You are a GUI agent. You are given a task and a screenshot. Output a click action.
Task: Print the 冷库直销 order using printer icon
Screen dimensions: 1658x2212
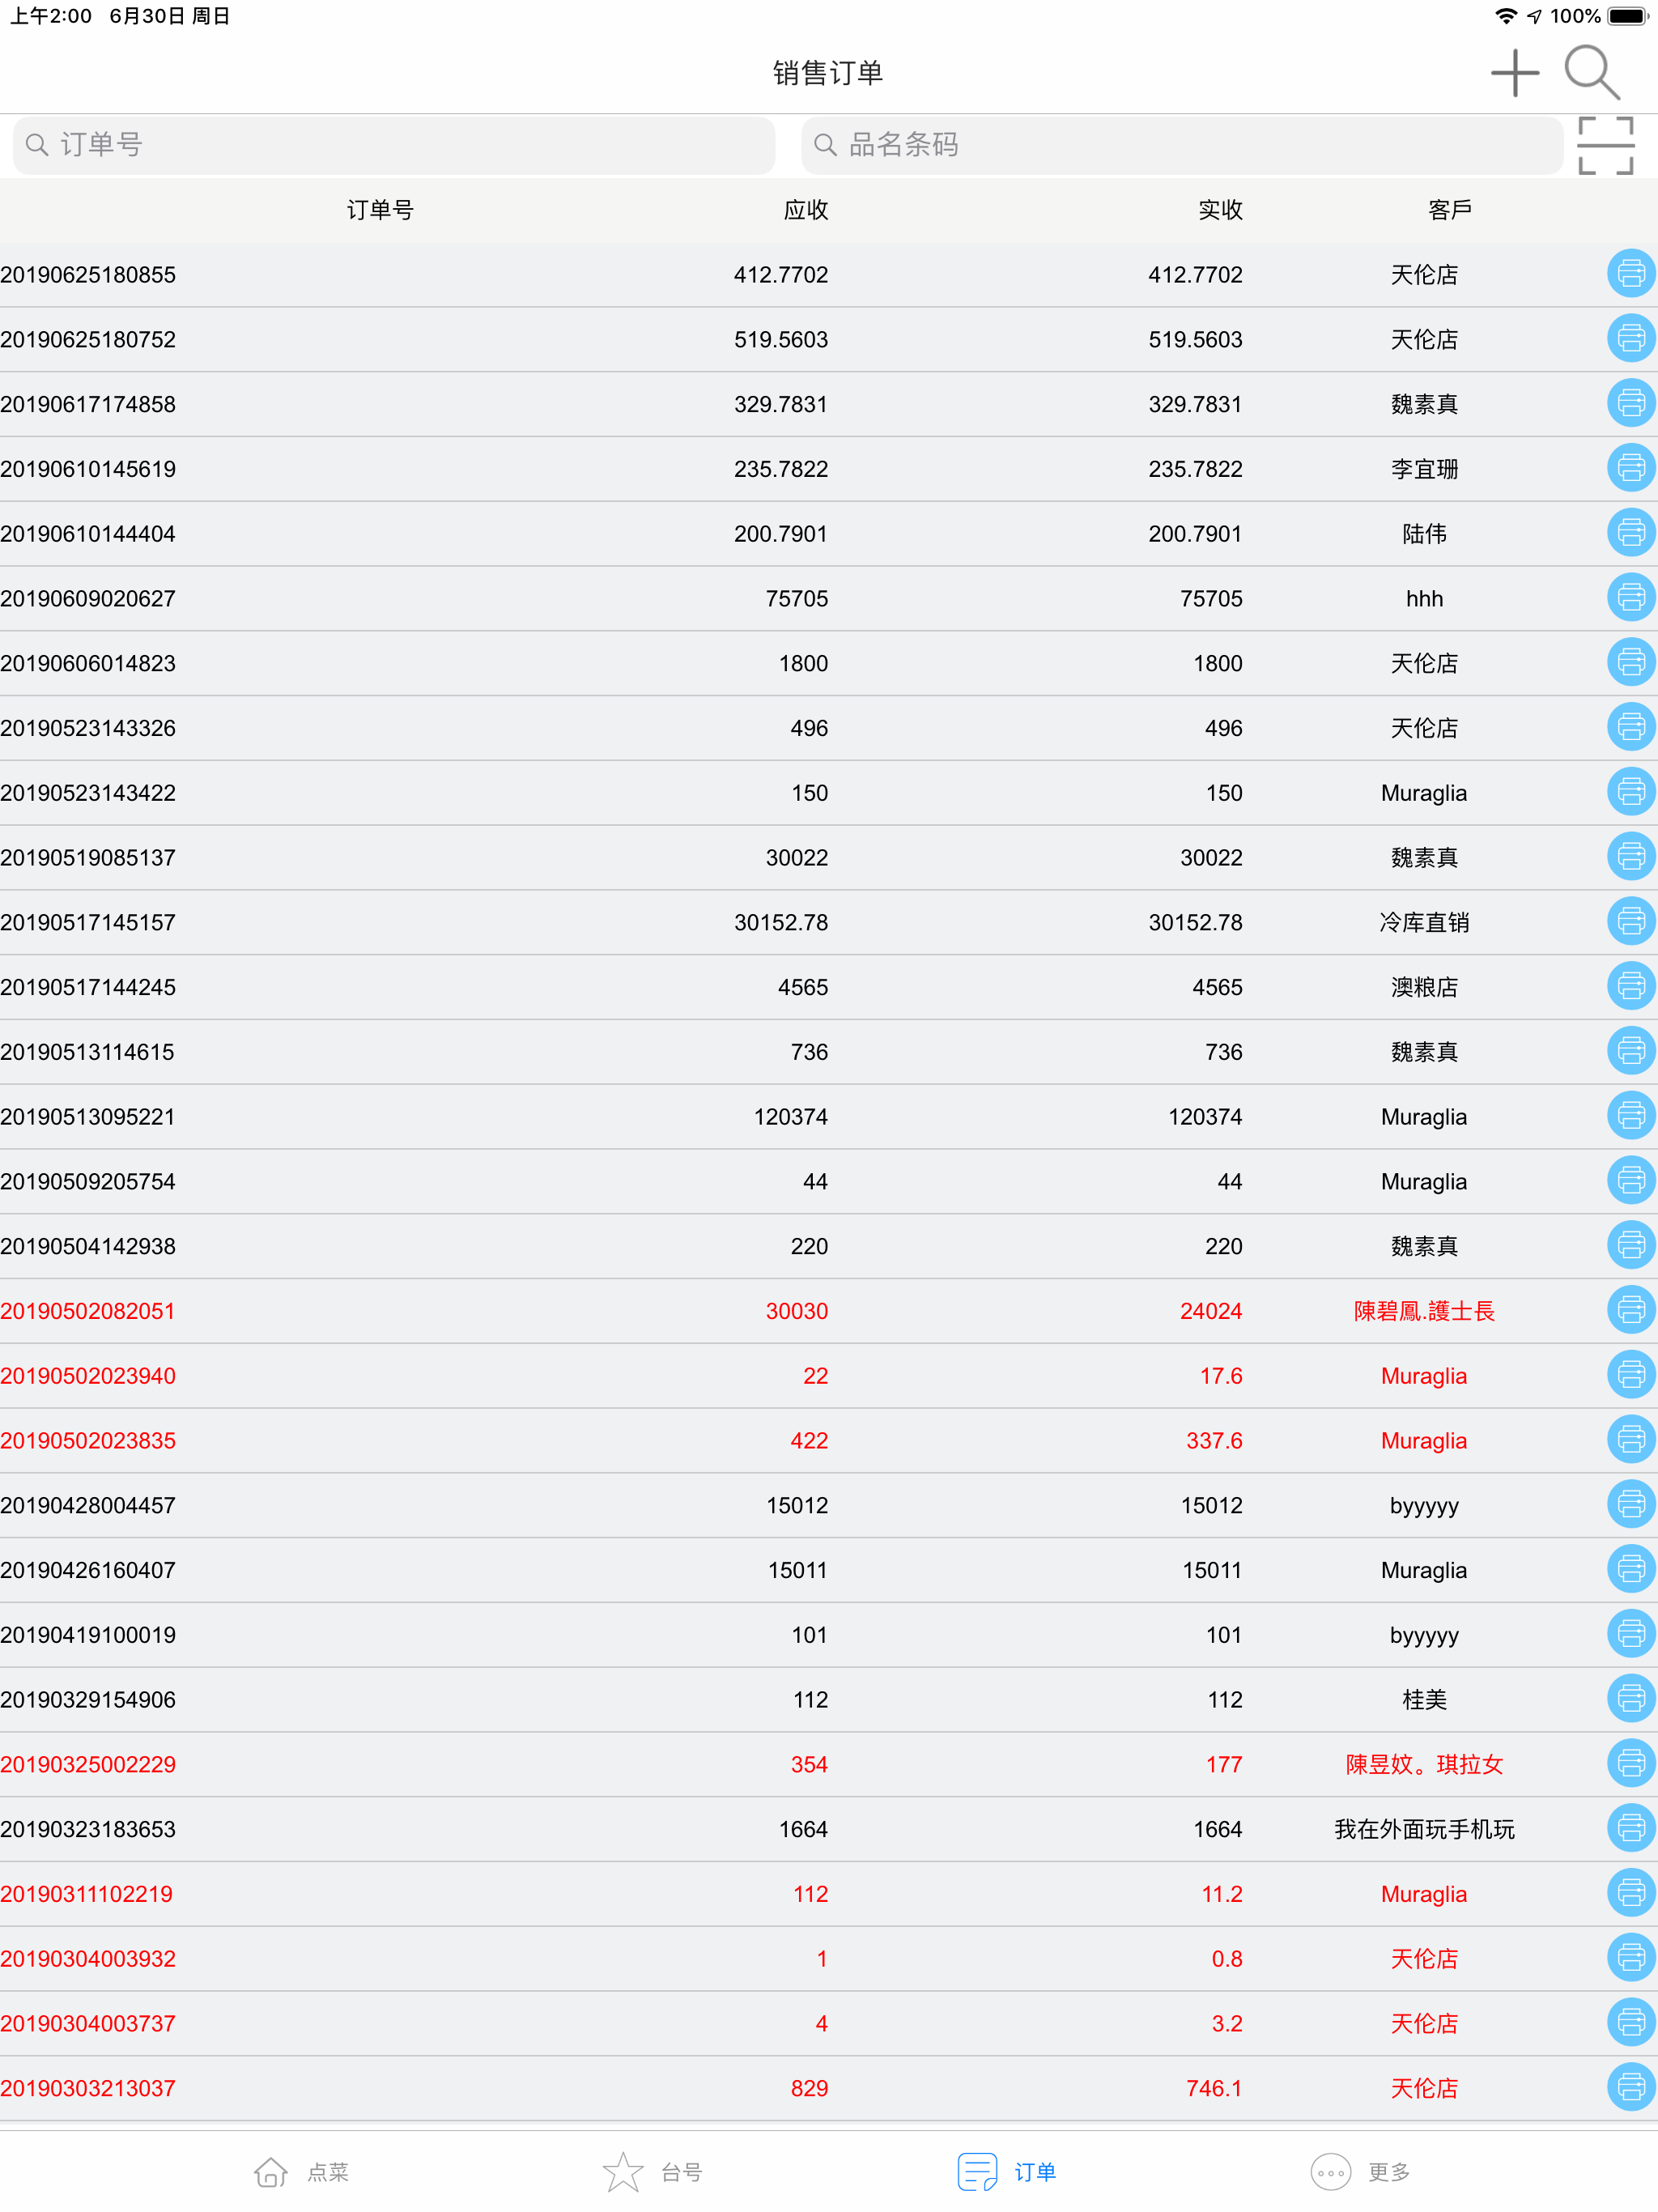[1630, 921]
